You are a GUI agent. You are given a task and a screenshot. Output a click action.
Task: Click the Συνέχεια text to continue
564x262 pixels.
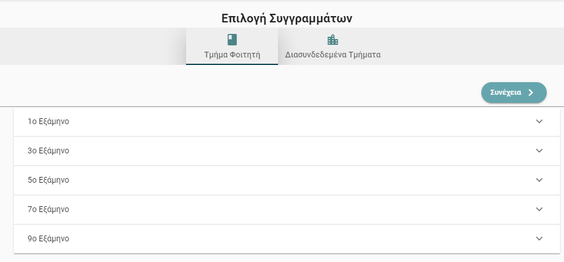(x=505, y=93)
